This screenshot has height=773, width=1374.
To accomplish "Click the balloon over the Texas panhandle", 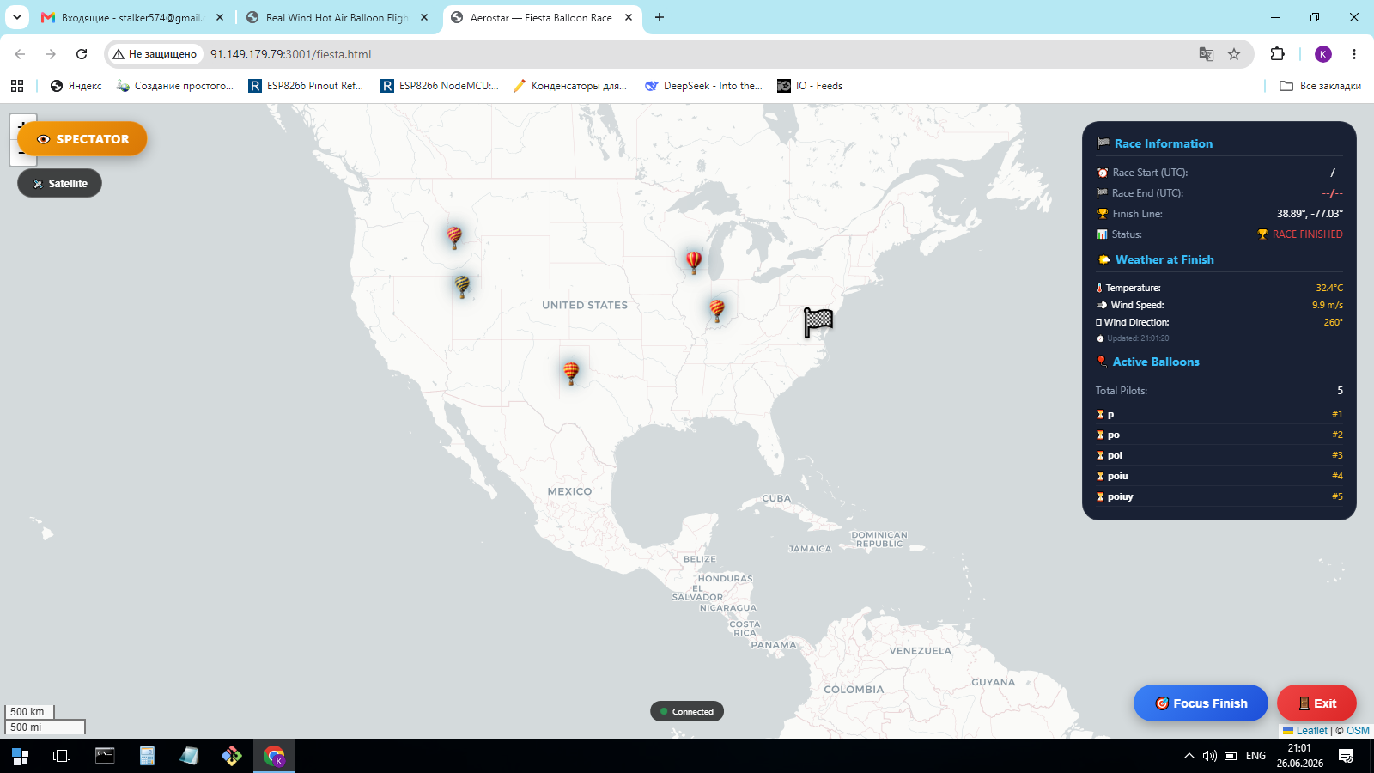I will [x=571, y=373].
